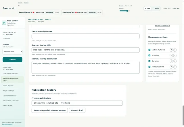
Task: Click Freo Demo Two red live indicator
Action: point(76,12)
